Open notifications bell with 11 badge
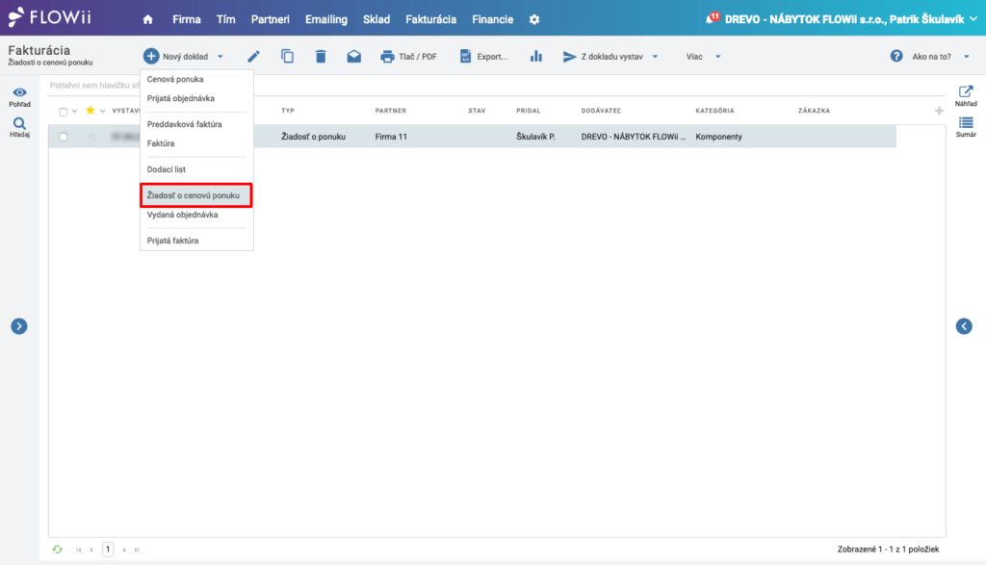Viewport: 986px width, 565px height. pyautogui.click(x=712, y=18)
